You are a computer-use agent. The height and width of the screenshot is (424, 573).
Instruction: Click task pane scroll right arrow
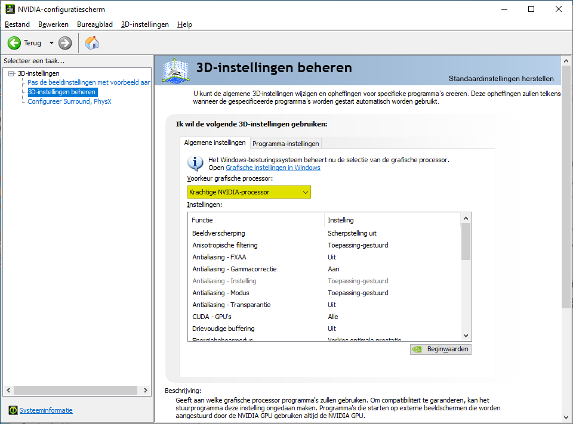point(146,390)
